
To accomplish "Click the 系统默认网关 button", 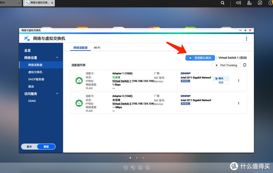I will click(200, 58).
